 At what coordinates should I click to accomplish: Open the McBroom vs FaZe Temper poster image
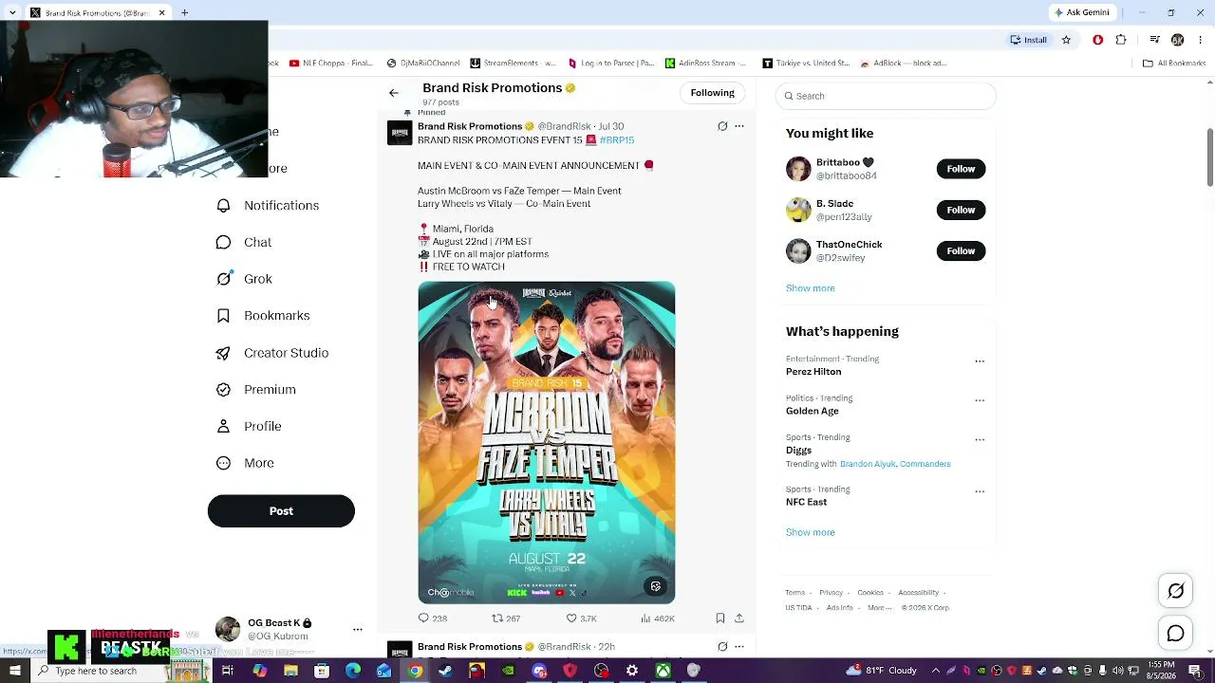(x=547, y=443)
